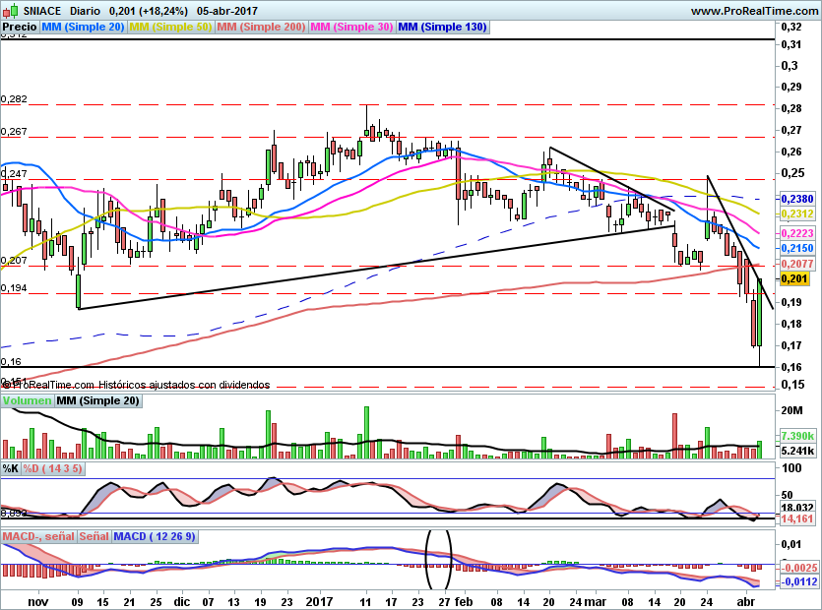
Task: Select the Volumen panel label
Action: coord(28,400)
